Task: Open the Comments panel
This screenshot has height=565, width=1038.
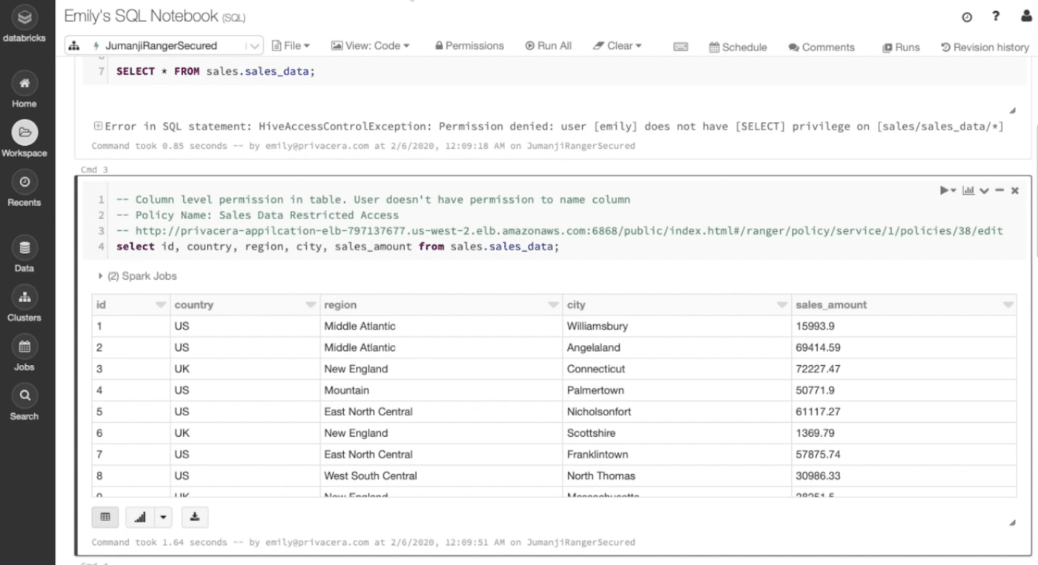Action: (x=822, y=47)
